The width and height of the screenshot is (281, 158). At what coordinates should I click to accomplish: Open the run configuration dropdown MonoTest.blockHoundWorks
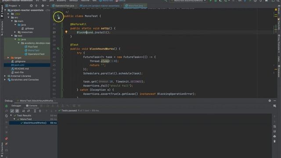click(188, 1)
